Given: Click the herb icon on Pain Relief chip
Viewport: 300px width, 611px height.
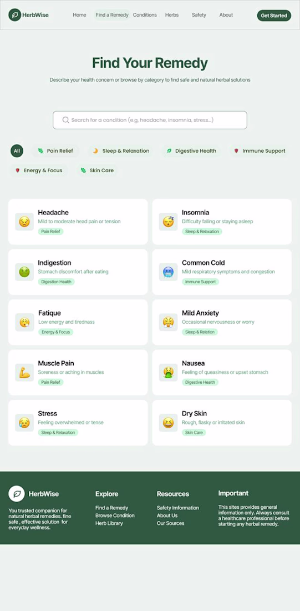Looking at the screenshot, I should 40,151.
